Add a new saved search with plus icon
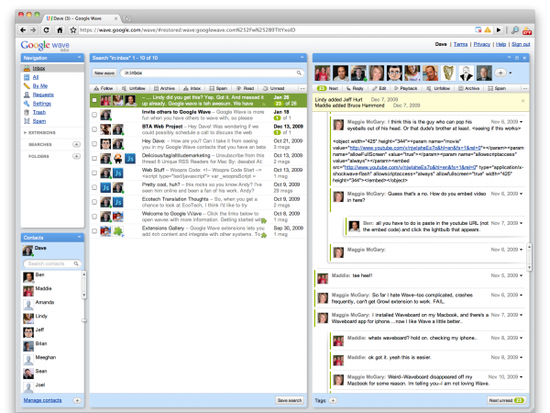550x413 pixels. (76, 144)
